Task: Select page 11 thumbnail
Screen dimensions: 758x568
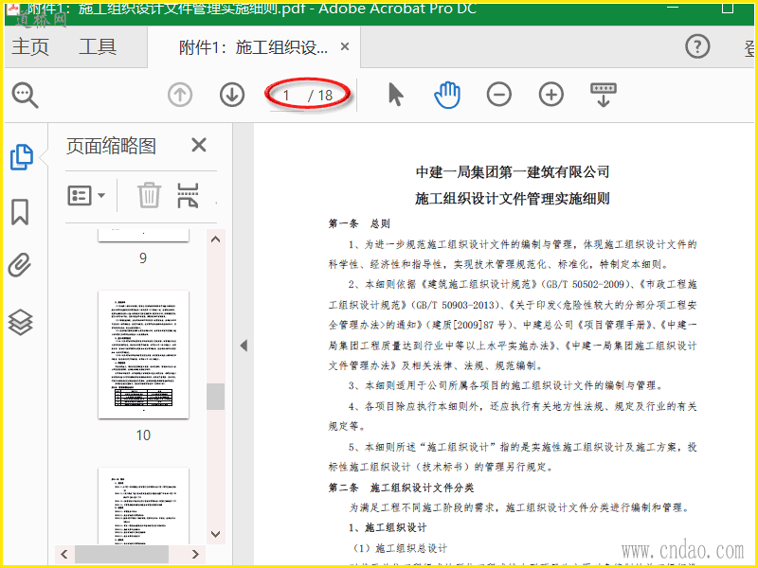Action: click(143, 506)
